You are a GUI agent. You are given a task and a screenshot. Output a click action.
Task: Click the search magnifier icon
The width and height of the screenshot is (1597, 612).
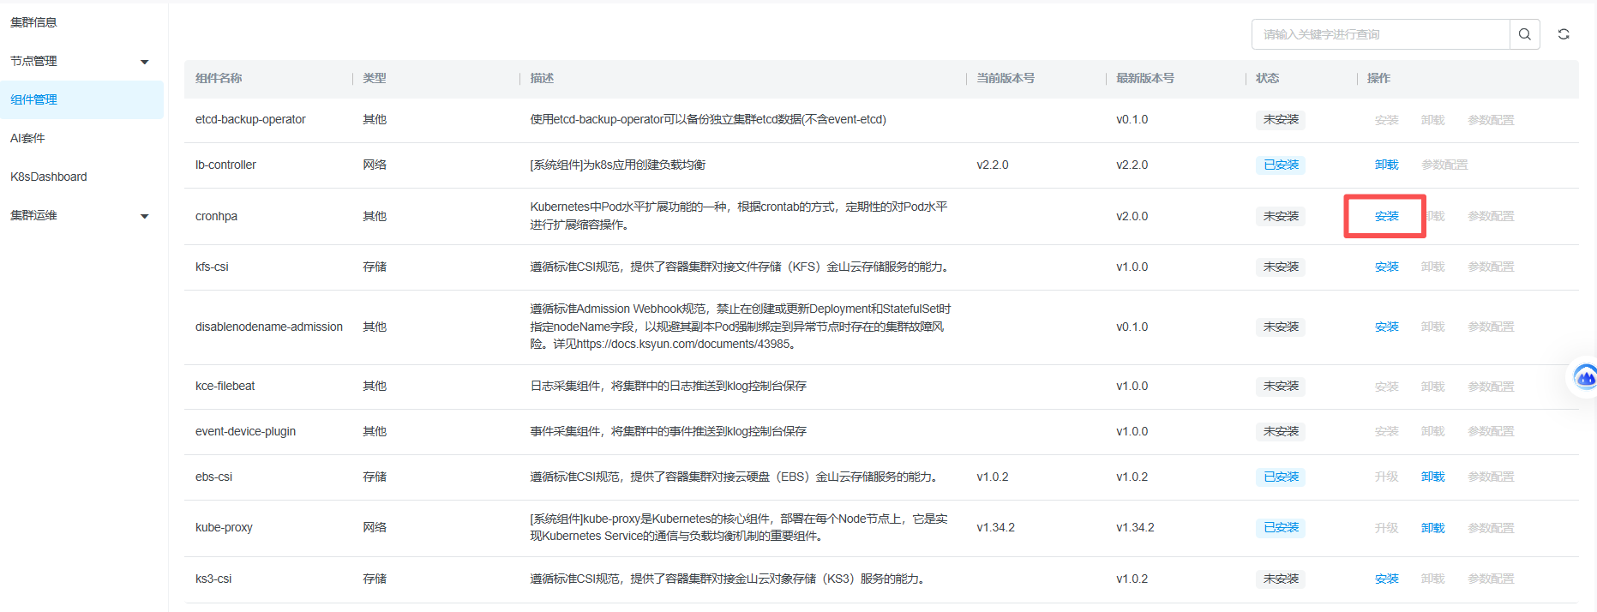[x=1525, y=34]
